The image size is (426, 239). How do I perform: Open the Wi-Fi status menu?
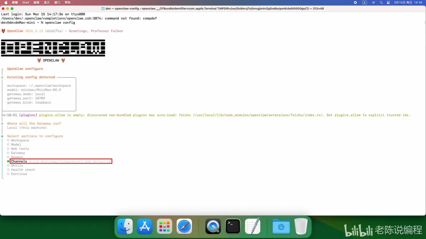click(373, 2)
